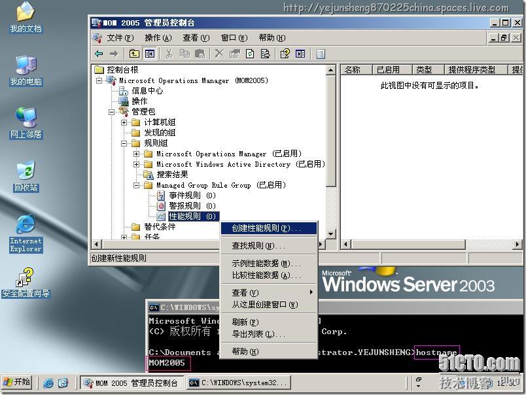The width and height of the screenshot is (526, 395).
Task: Select 替代条件 tree item
Action: pos(160,227)
